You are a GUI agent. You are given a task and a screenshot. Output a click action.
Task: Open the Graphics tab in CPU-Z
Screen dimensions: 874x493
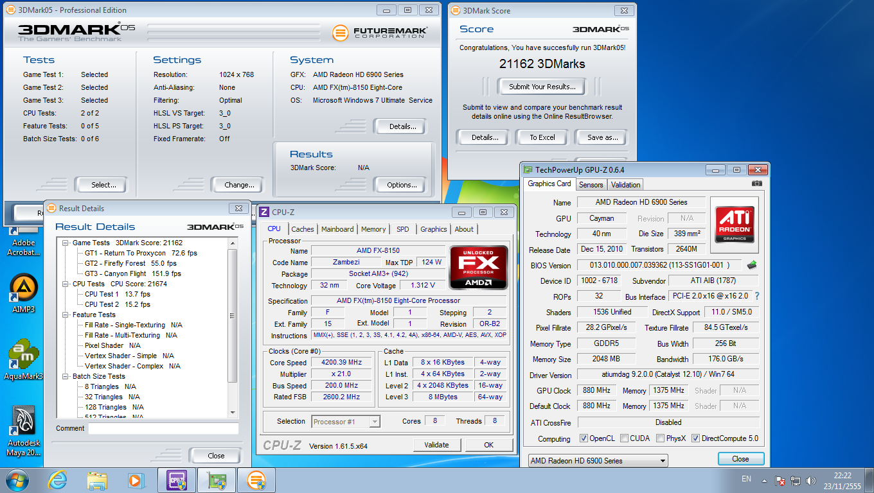[x=434, y=229]
